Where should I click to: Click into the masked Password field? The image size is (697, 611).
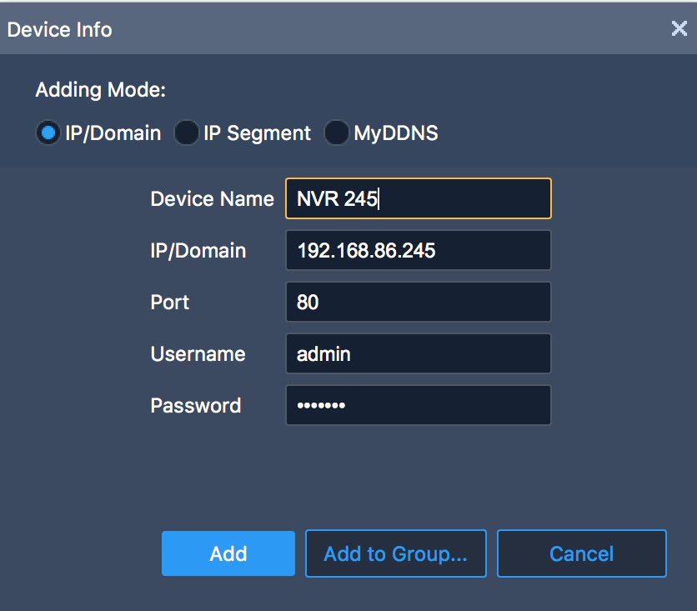coord(418,405)
